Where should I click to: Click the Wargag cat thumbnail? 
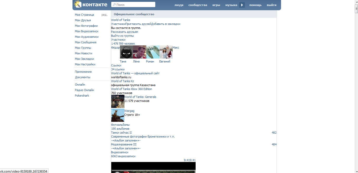pyautogui.click(x=118, y=115)
